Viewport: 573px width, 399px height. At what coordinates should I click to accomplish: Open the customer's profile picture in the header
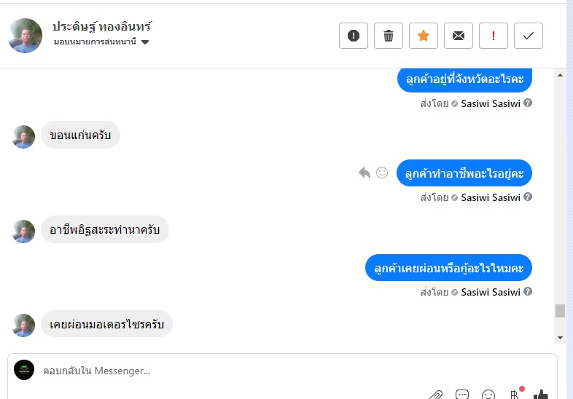(25, 36)
